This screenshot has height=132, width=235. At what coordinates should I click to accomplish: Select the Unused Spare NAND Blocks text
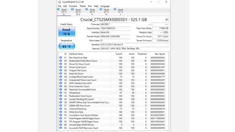click(81, 125)
